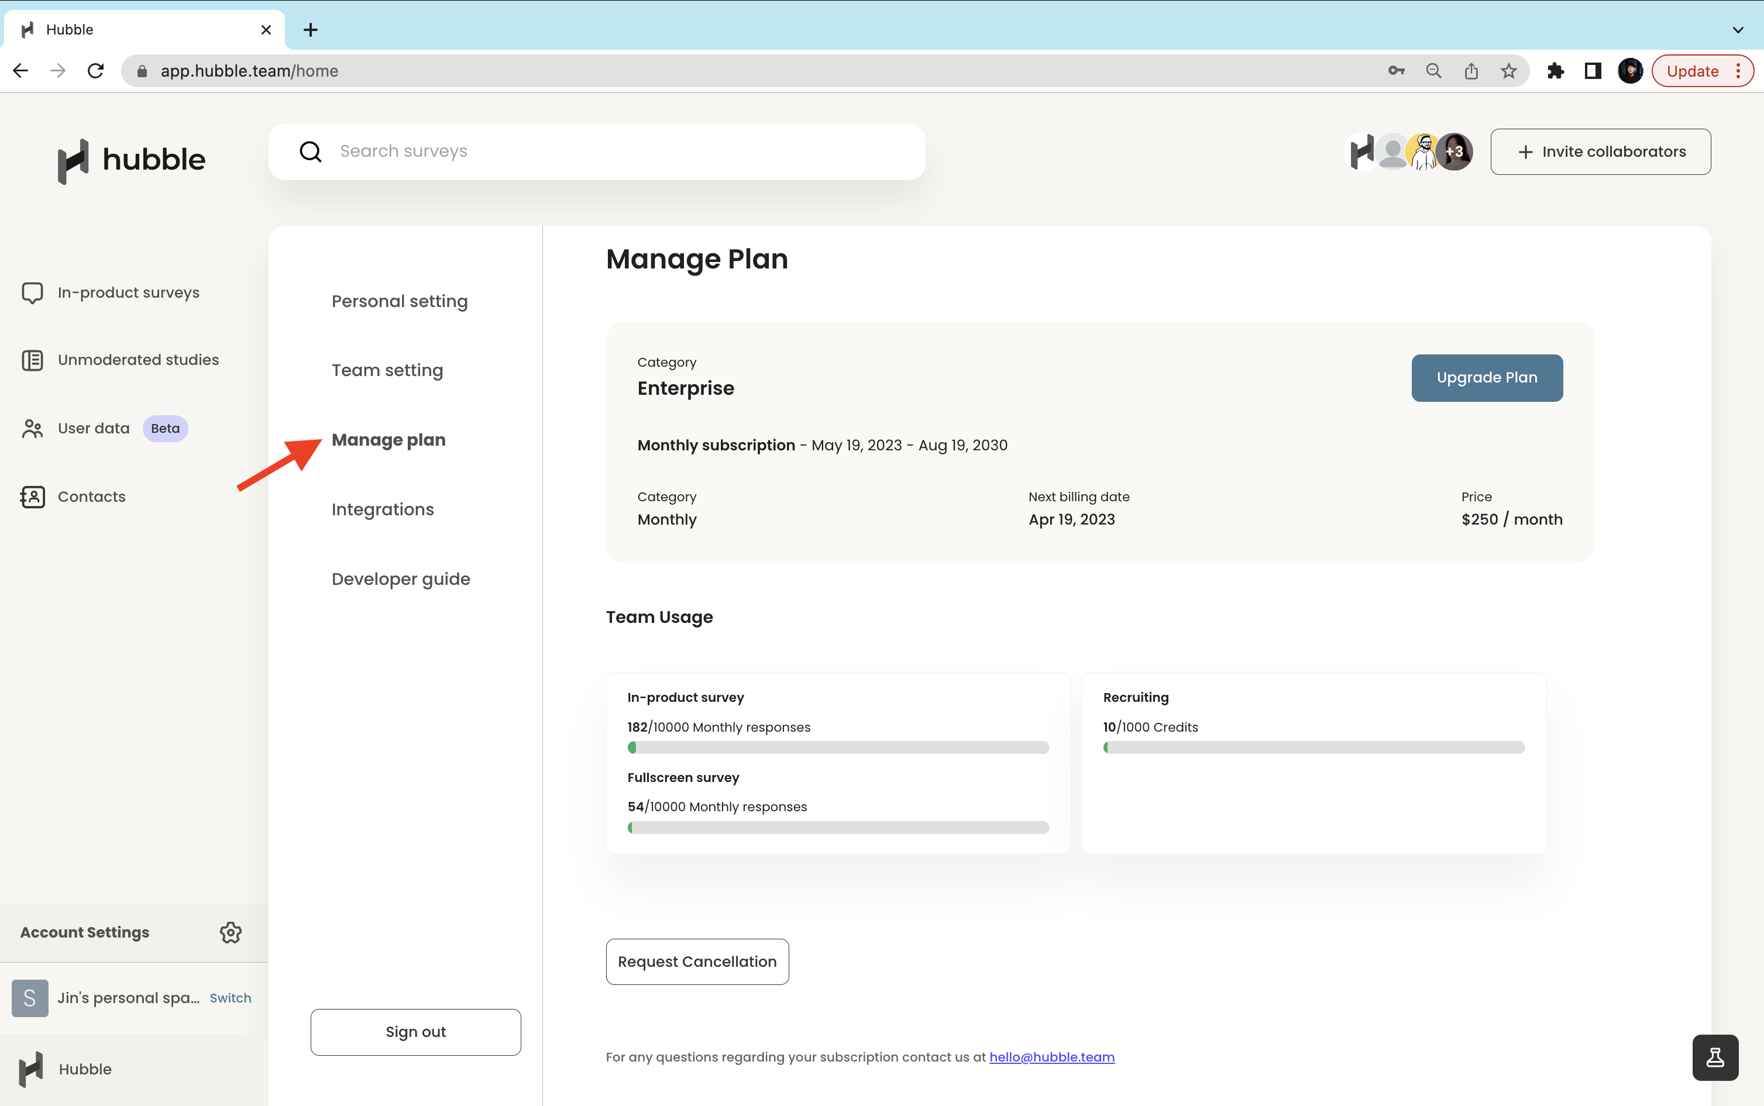Click Jin's personal space workspace name

pyautogui.click(x=129, y=998)
